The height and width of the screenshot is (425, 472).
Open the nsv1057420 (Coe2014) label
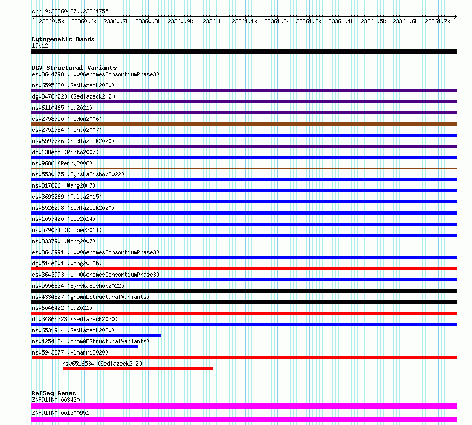point(64,219)
